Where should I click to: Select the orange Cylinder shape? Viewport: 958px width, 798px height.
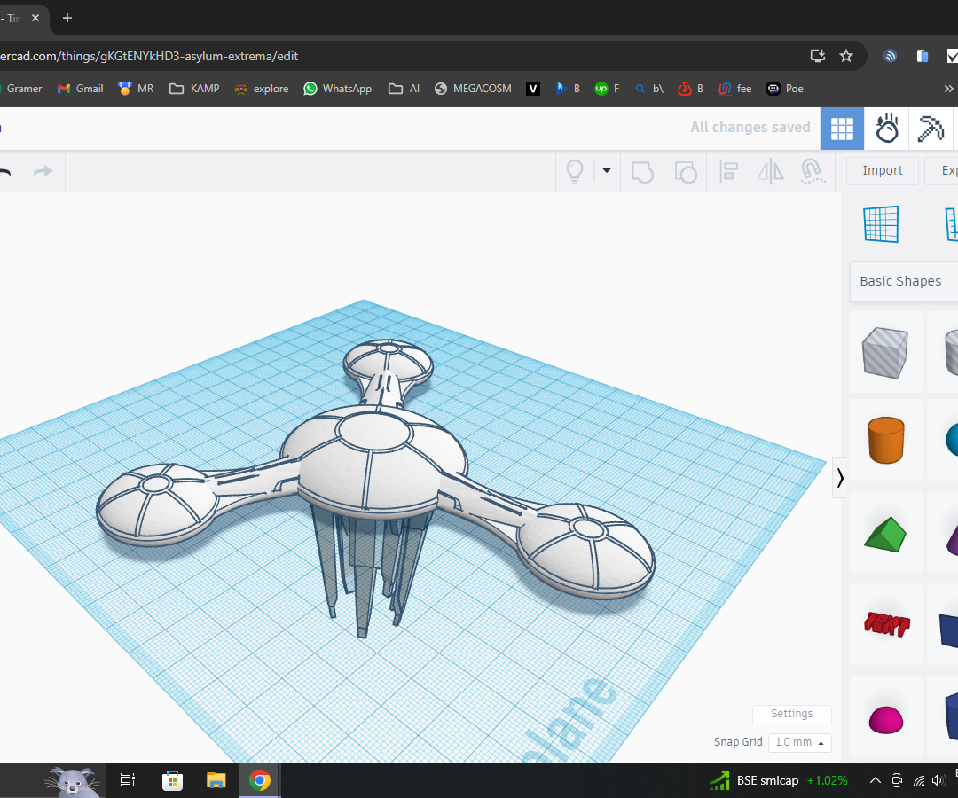point(884,439)
